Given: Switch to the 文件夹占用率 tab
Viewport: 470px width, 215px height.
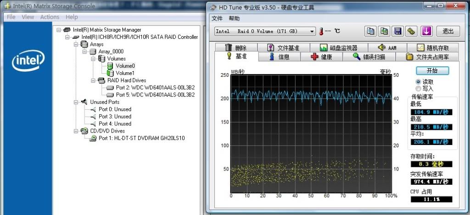Looking at the screenshot, I should (427, 57).
